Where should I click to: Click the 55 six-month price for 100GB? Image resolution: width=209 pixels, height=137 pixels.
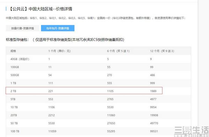(109, 67)
